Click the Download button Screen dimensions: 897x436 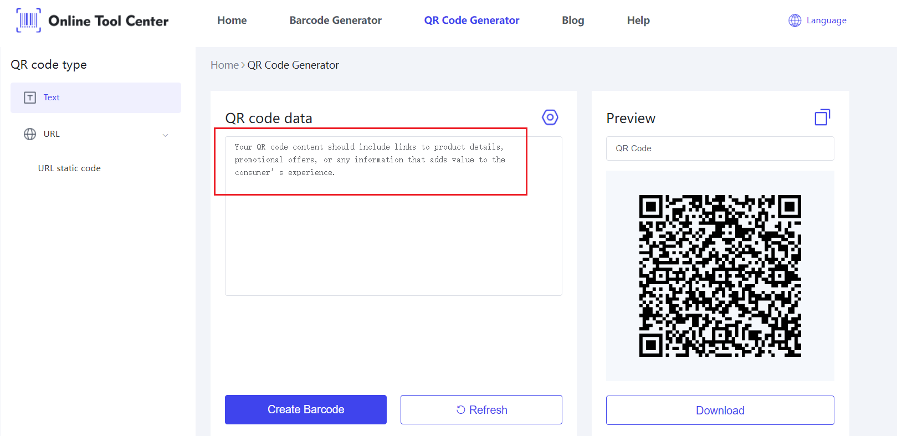720,410
